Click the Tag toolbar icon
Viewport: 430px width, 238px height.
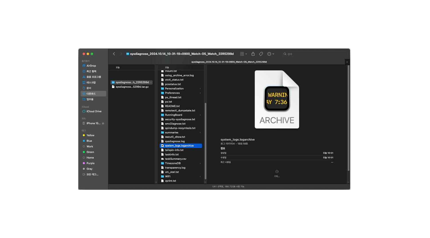coord(261,54)
